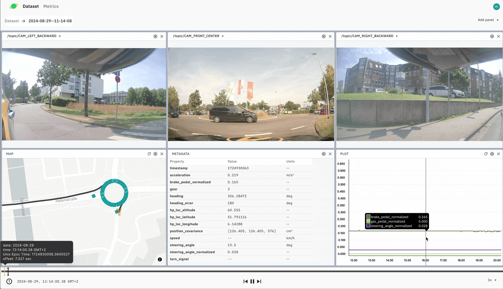
Task: Close the MAP panel
Action: 162,154
